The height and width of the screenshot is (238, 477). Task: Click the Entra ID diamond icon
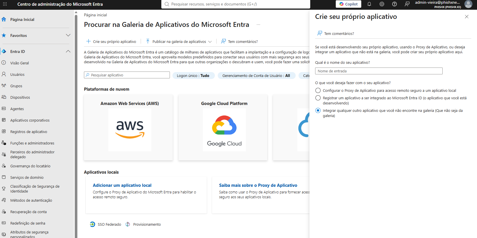point(4,51)
